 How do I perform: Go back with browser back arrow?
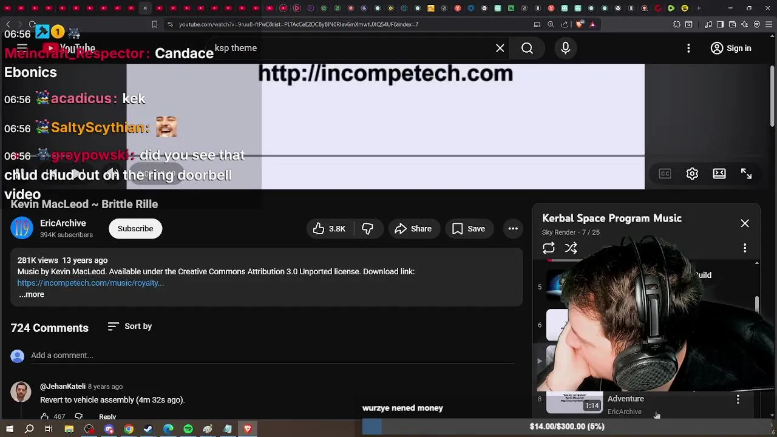pyautogui.click(x=8, y=24)
